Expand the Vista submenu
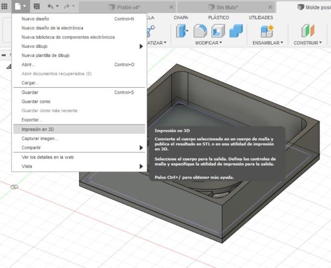 (79, 166)
